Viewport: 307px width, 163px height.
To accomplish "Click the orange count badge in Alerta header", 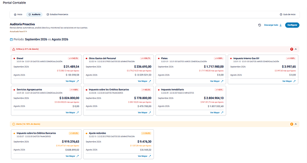I will coord(291,124).
